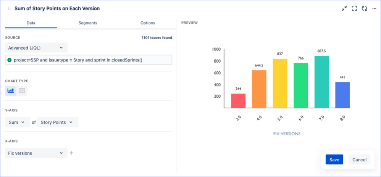Screen dimensions: 381x177
Task: Click the 'Y-AXIS' section label
Action: [11, 110]
